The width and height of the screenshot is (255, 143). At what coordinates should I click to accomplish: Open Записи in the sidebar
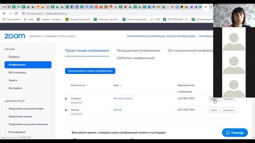13,80
